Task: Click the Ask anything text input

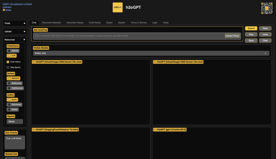Action: click(x=128, y=36)
